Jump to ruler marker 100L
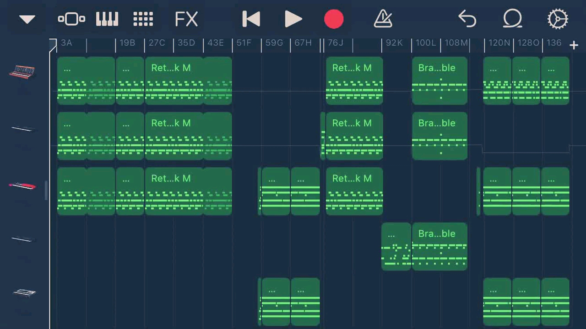This screenshot has width=586, height=329. [x=426, y=42]
